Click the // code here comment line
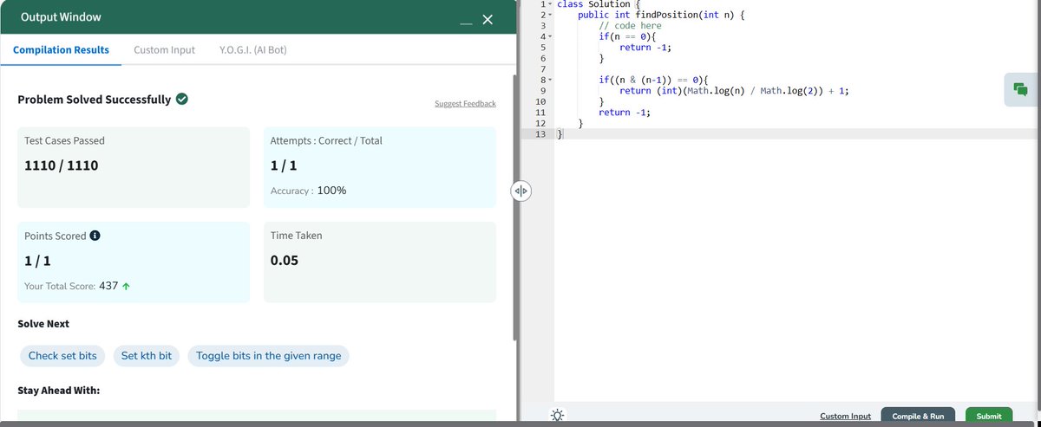The height and width of the screenshot is (427, 1041). point(630,26)
